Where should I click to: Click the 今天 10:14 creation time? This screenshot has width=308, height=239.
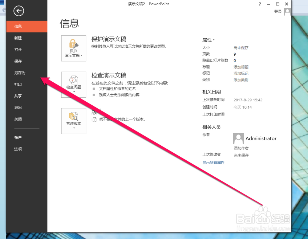(243, 107)
